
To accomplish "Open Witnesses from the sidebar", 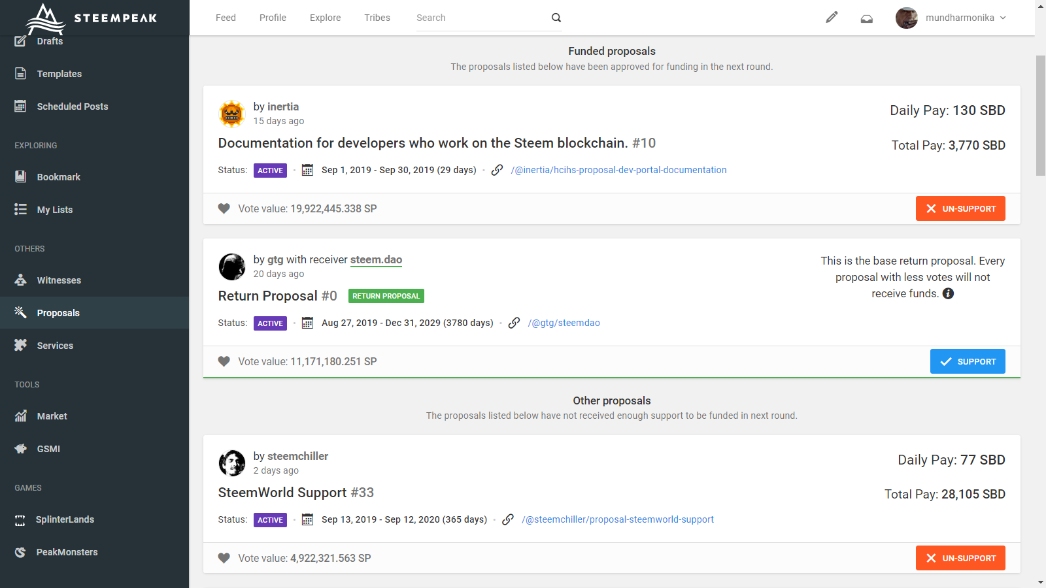I will tap(59, 280).
